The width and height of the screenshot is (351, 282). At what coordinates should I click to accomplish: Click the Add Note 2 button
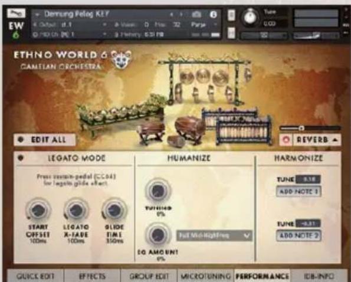(298, 235)
